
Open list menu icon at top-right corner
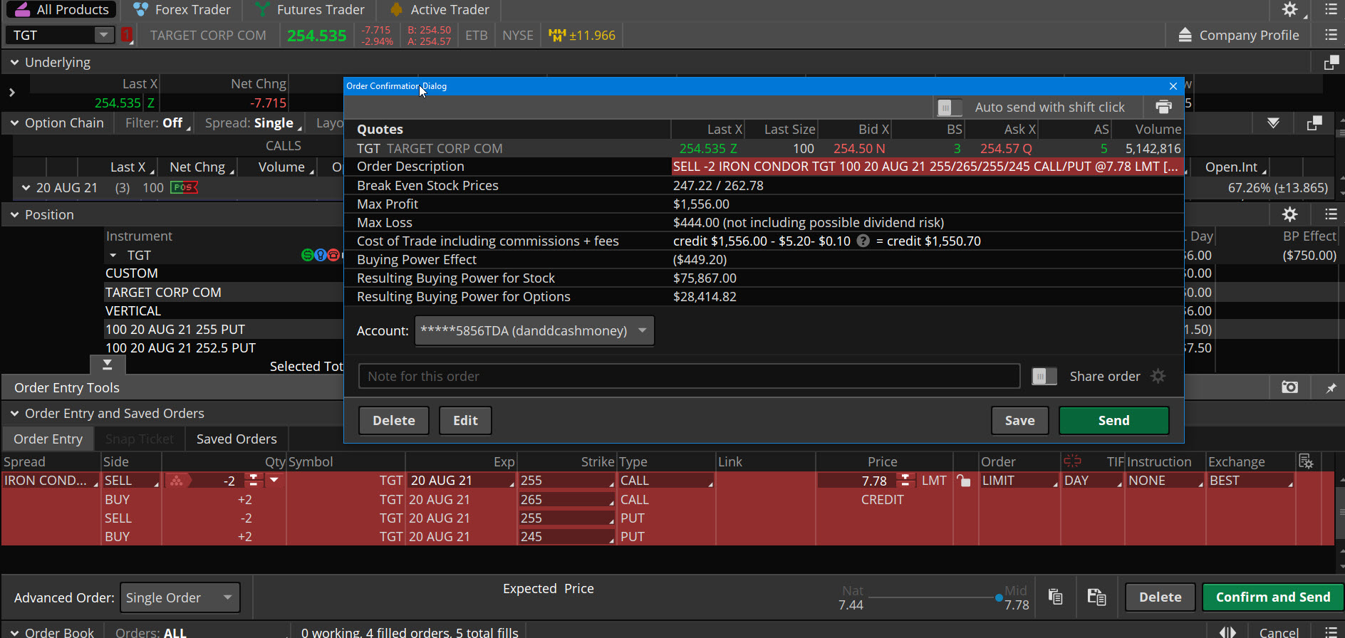(x=1330, y=9)
